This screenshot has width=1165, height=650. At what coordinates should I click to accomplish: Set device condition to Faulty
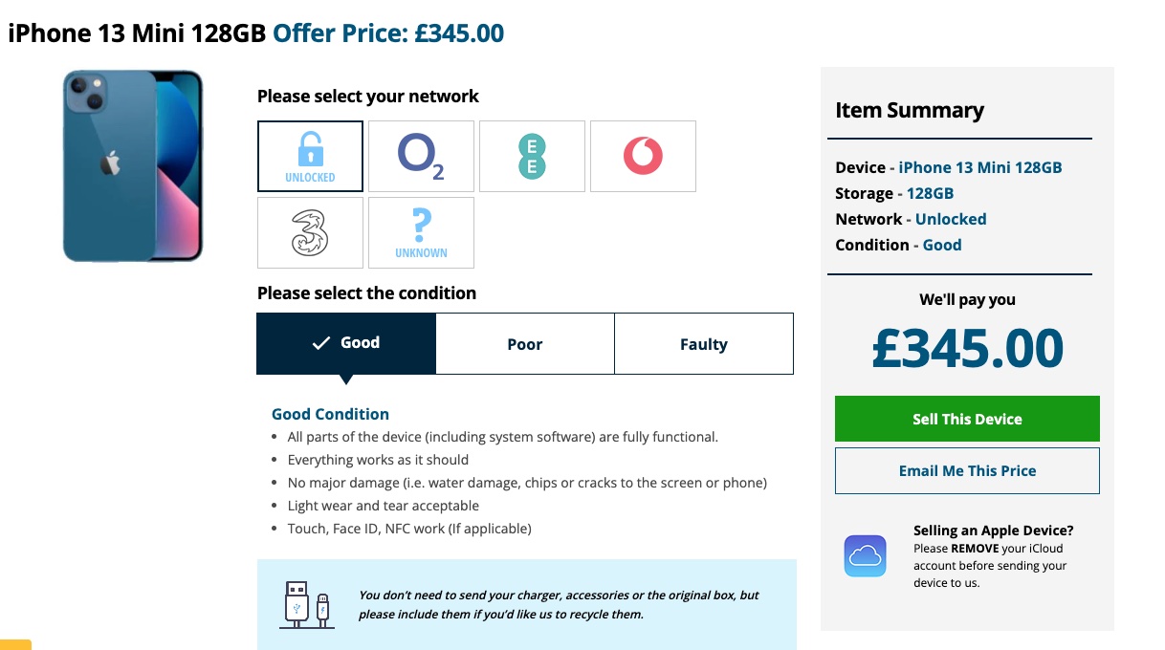[x=704, y=344]
